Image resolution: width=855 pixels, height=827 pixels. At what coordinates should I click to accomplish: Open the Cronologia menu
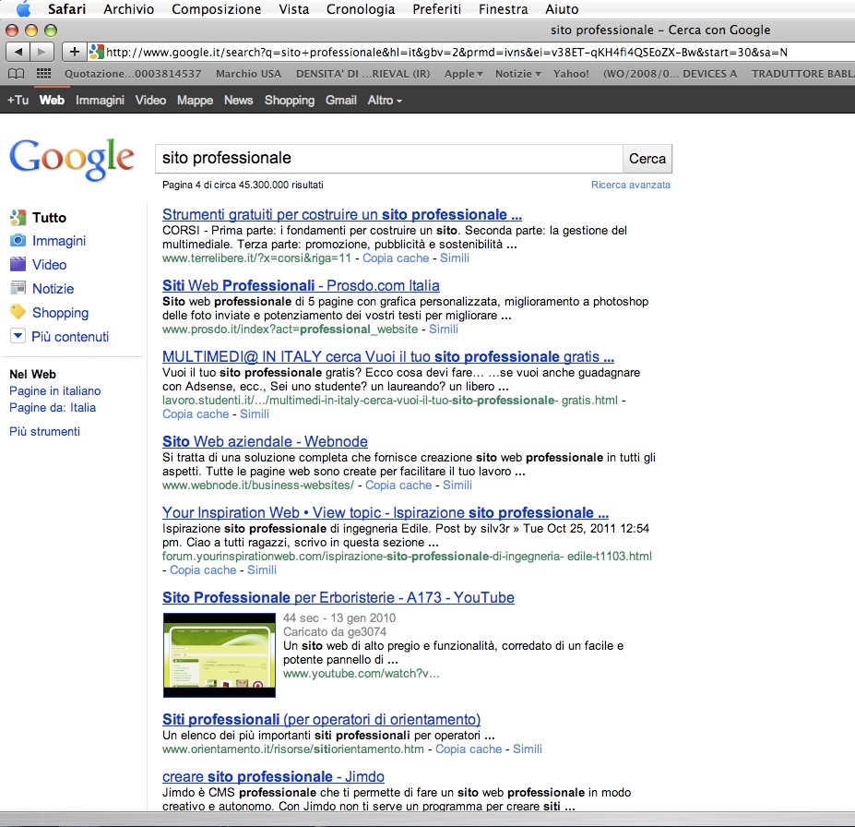361,8
